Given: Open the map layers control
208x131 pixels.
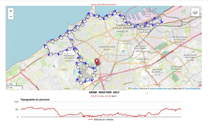Looking at the screenshot, I should pos(195,12).
